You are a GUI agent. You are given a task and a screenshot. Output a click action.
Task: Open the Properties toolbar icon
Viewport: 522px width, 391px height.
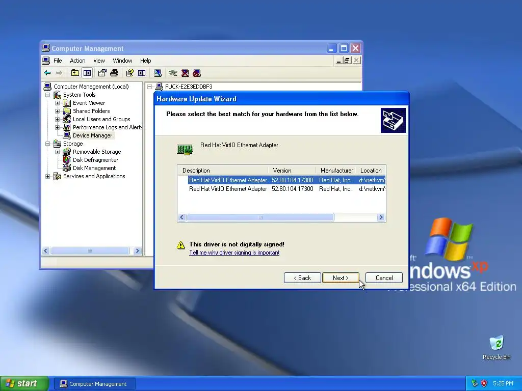[x=102, y=73]
